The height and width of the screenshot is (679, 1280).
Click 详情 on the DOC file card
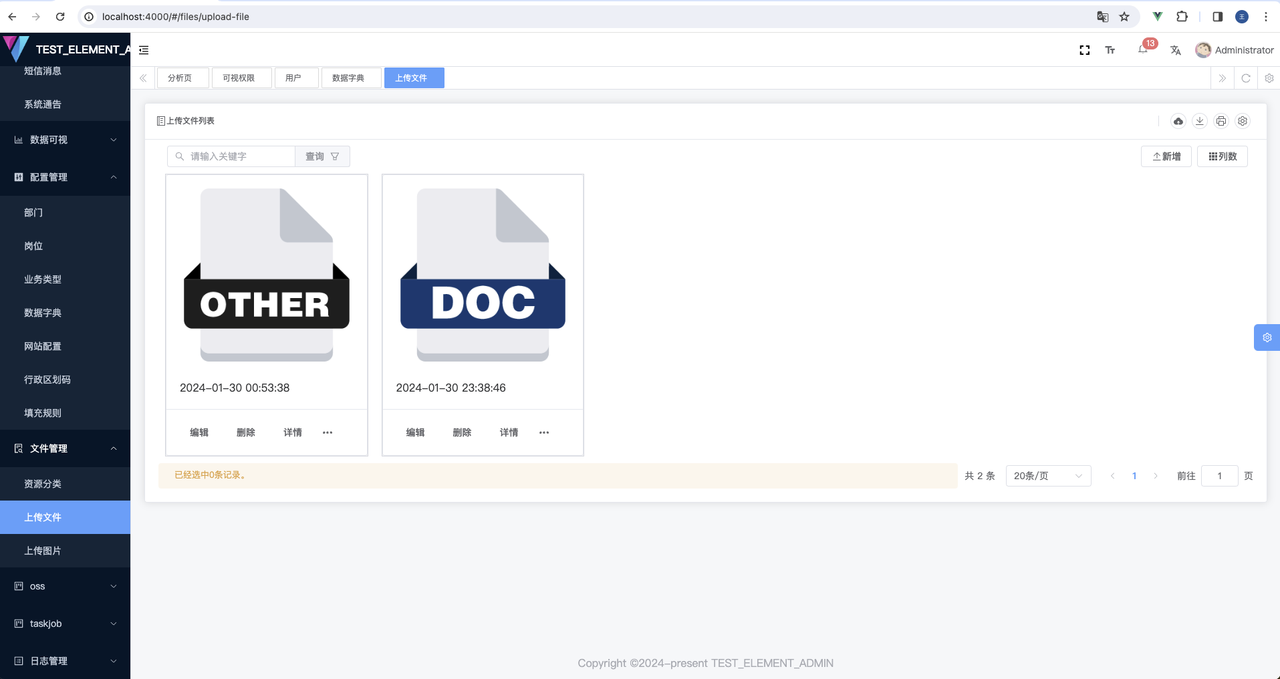(x=509, y=432)
